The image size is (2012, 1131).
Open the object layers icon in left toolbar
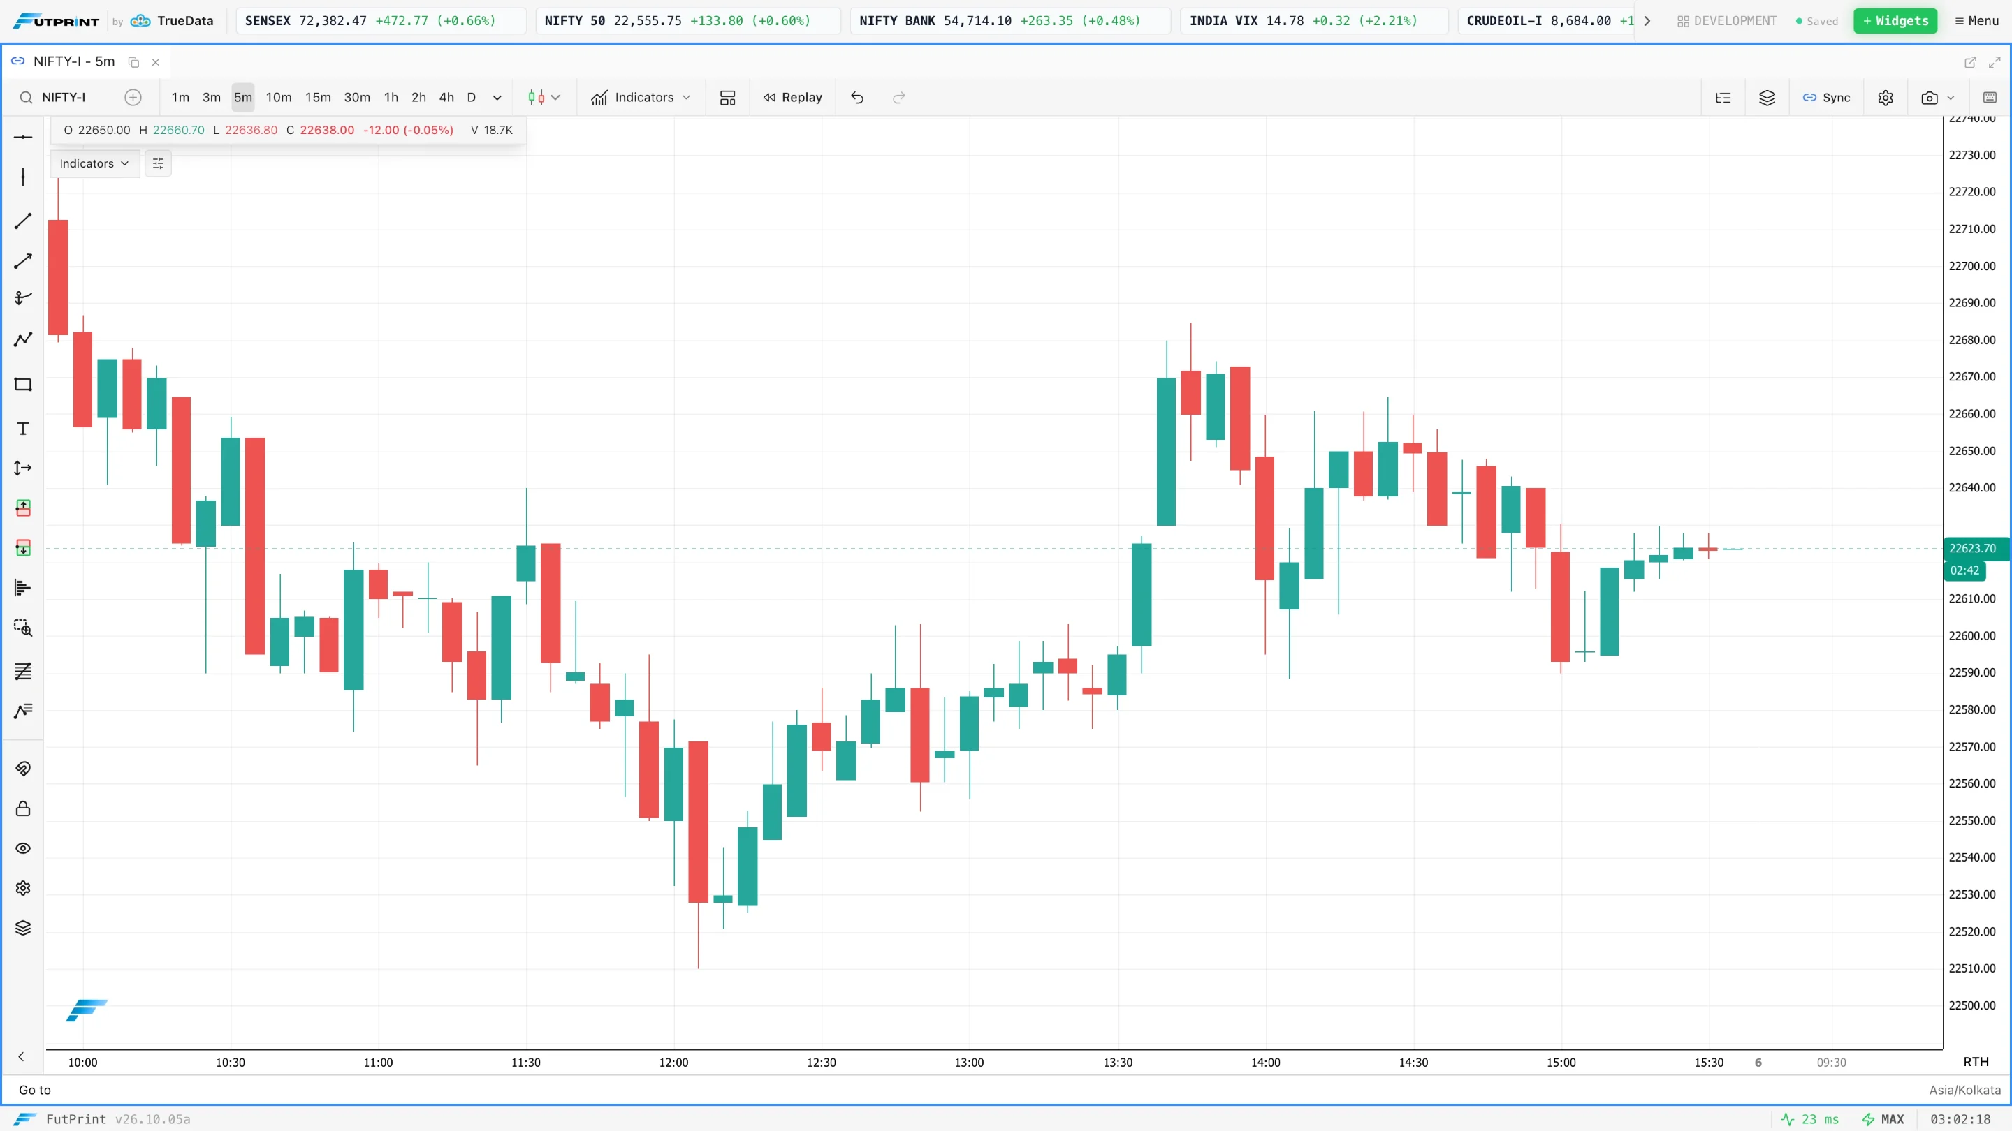(22, 928)
